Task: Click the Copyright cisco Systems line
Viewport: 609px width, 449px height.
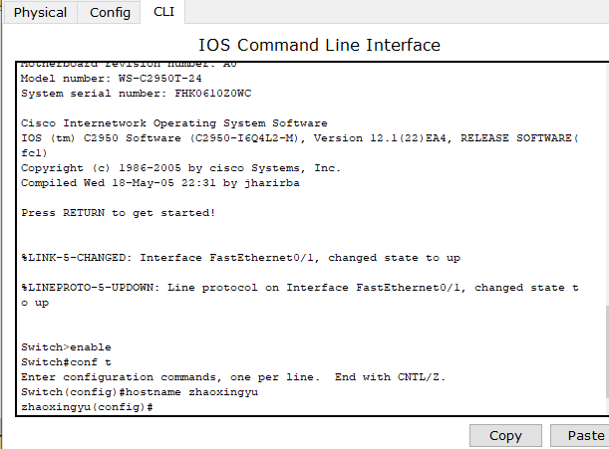Action: click(x=180, y=168)
